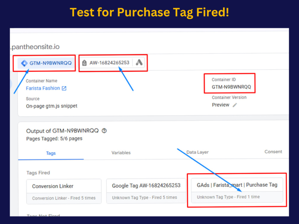Screen dimensions: 299x224
Task: Switch to the Tags tab
Action: [51, 153]
